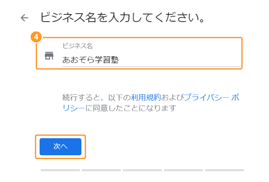
Task: Open the 利用規約 terms link
Action: 146,98
